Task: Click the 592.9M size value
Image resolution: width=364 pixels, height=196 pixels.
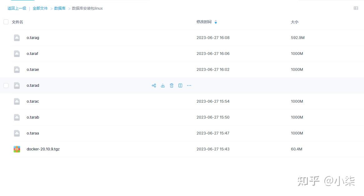Action: (x=298, y=37)
